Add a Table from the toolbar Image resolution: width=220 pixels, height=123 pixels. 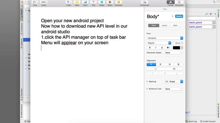tap(77, 2)
